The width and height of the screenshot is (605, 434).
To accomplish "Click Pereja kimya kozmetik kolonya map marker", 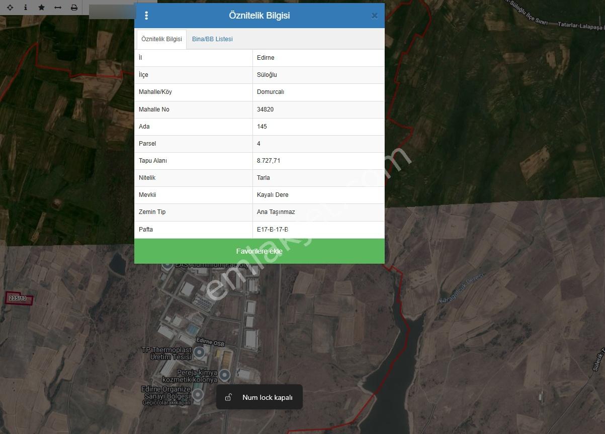I will (x=225, y=375).
